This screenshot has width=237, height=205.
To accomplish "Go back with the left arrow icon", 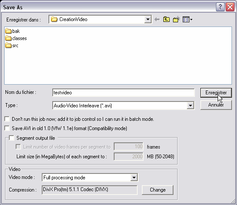I will (x=157, y=19).
